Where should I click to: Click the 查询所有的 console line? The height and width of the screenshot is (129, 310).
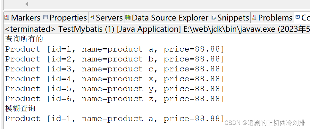(24, 39)
